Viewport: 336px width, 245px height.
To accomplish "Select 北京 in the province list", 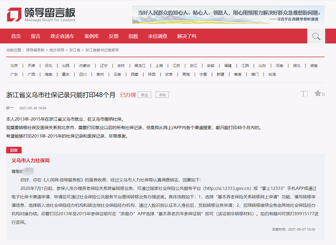I will [14, 66].
